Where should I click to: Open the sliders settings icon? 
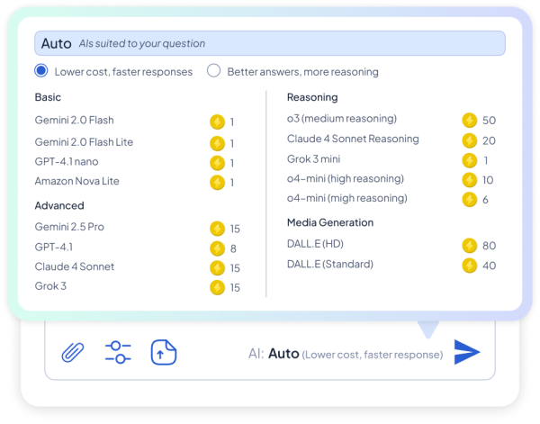(x=118, y=352)
